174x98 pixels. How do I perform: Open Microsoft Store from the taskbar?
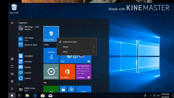pos(43,96)
